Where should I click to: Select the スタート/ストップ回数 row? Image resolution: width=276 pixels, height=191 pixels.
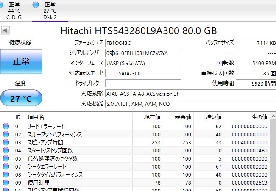pos(135,150)
